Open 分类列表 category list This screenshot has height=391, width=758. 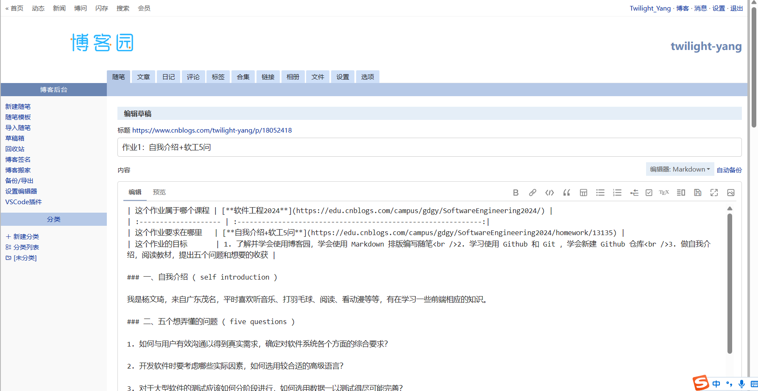(x=22, y=247)
